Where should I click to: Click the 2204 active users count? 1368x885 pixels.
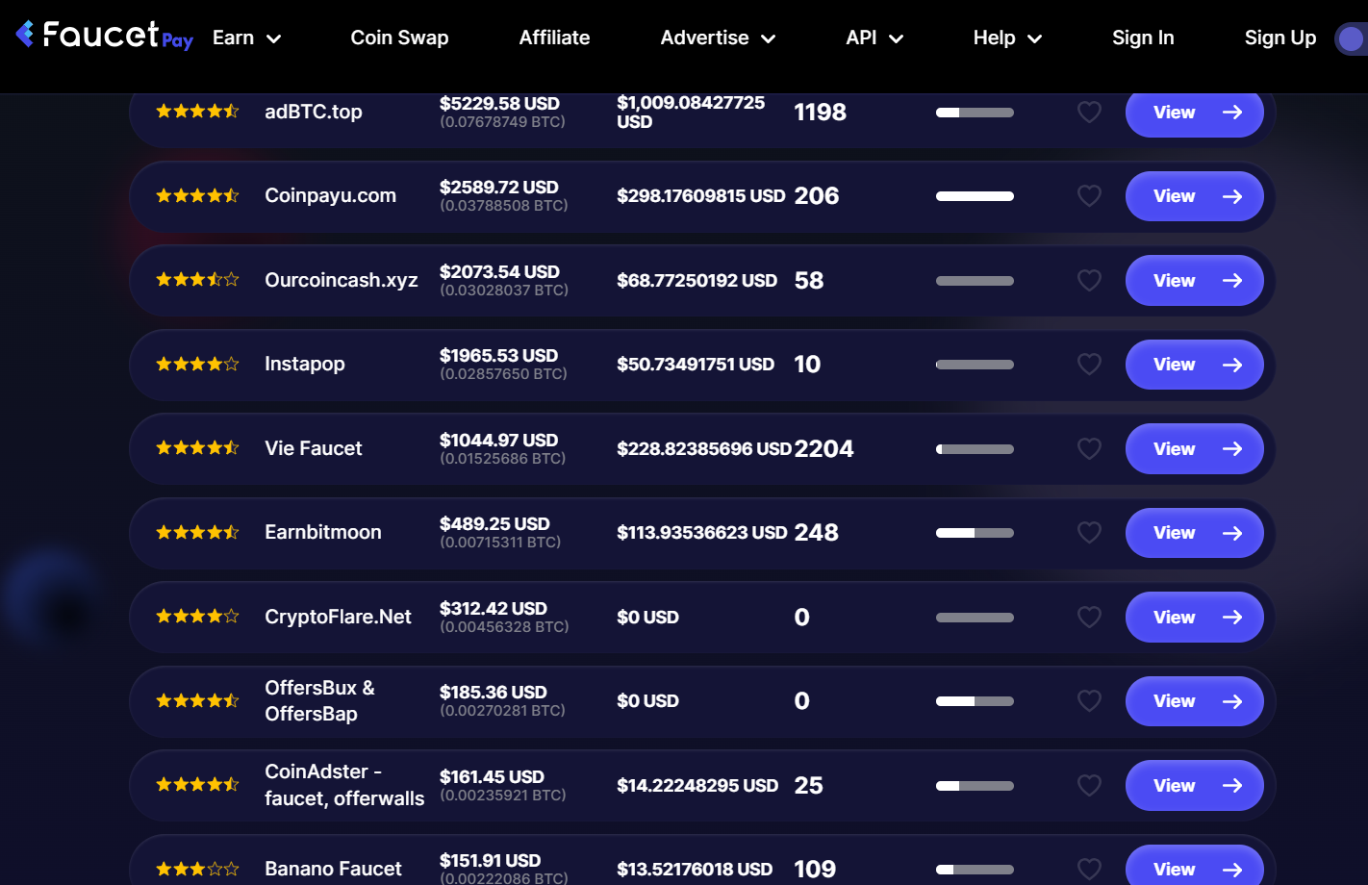(x=823, y=449)
